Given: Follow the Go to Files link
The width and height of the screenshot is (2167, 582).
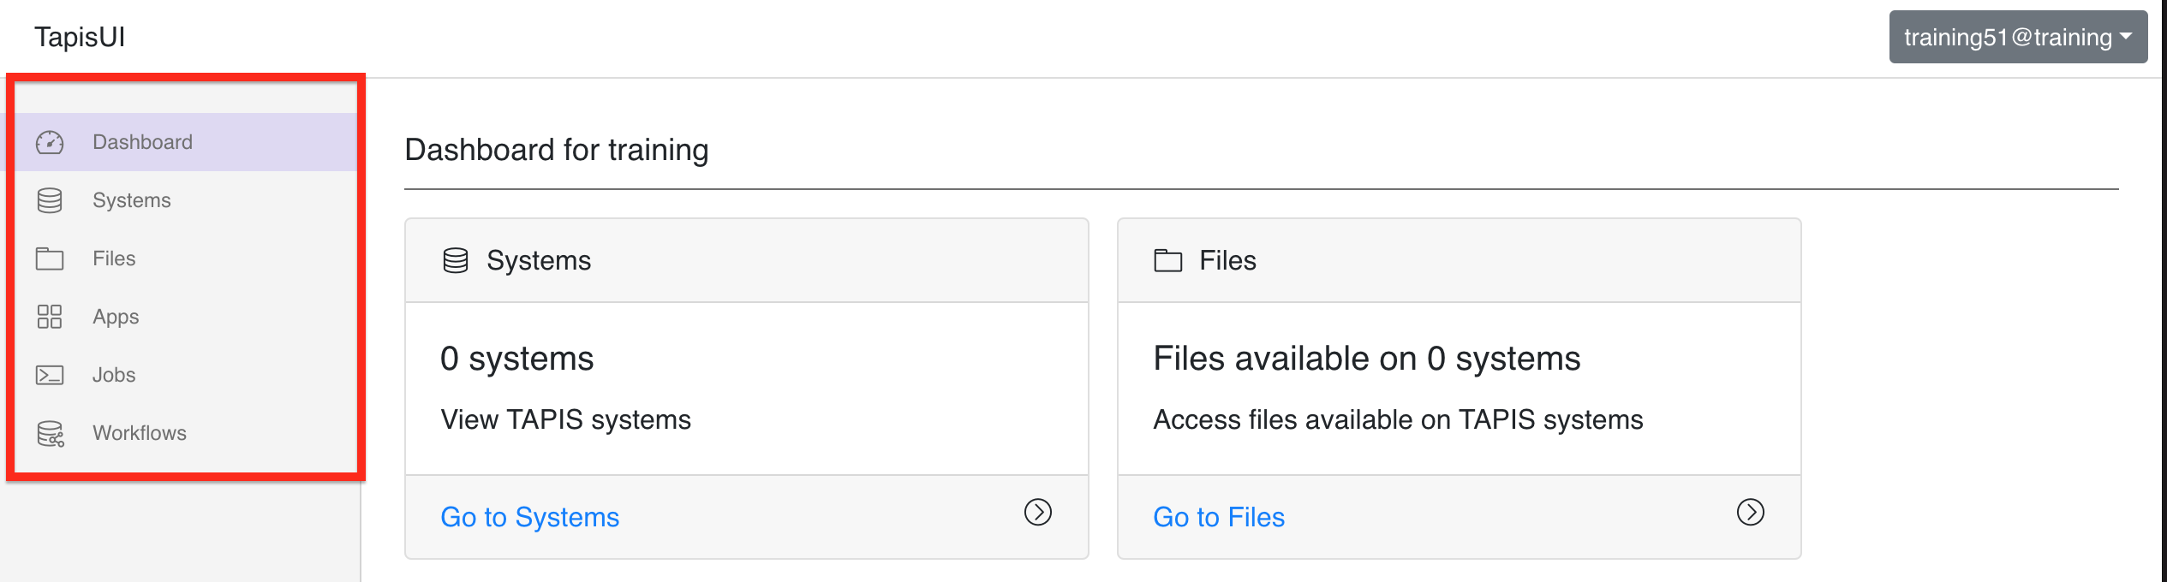Looking at the screenshot, I should (x=1219, y=517).
